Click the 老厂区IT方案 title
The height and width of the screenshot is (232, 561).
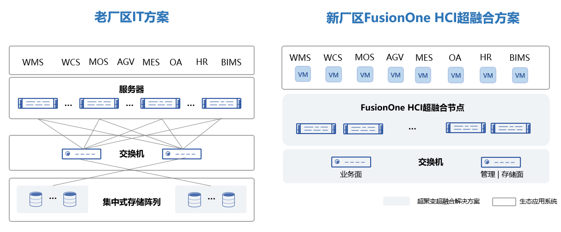coord(132,17)
